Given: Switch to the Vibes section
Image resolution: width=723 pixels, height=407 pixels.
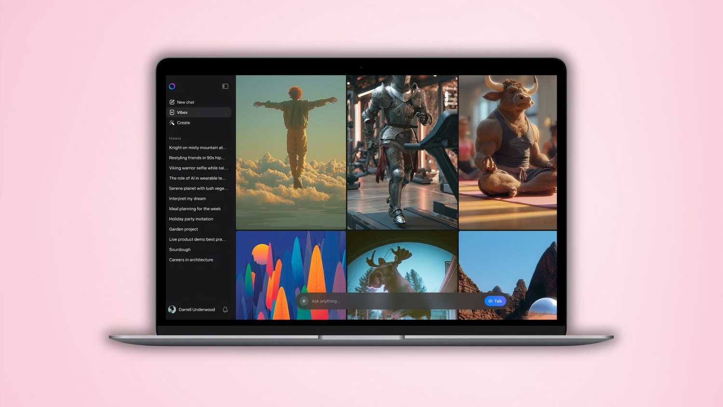Looking at the screenshot, I should pyautogui.click(x=182, y=112).
